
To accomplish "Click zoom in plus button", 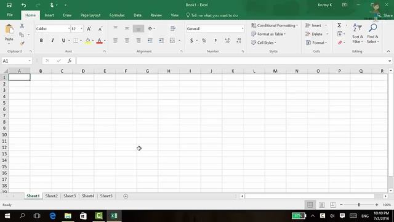I will tap(377, 205).
